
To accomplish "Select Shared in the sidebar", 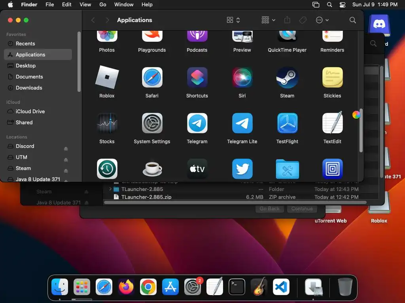I will [x=38, y=122].
